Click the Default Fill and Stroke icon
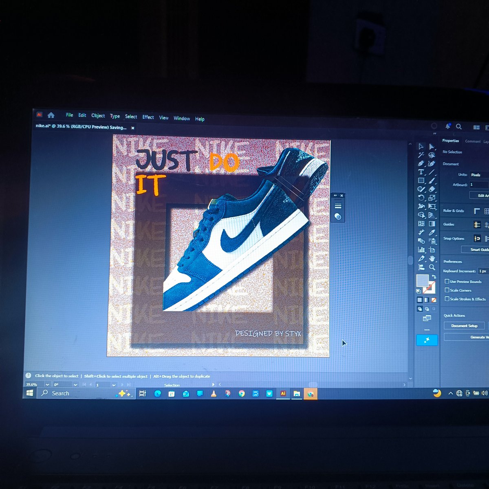The height and width of the screenshot is (489, 489). pyautogui.click(x=419, y=291)
